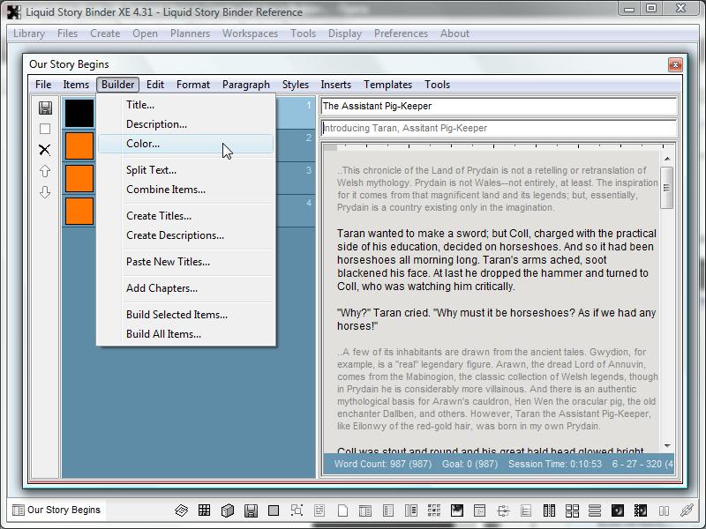
Task: Choose Color... from the Builder menu
Action: pos(143,144)
